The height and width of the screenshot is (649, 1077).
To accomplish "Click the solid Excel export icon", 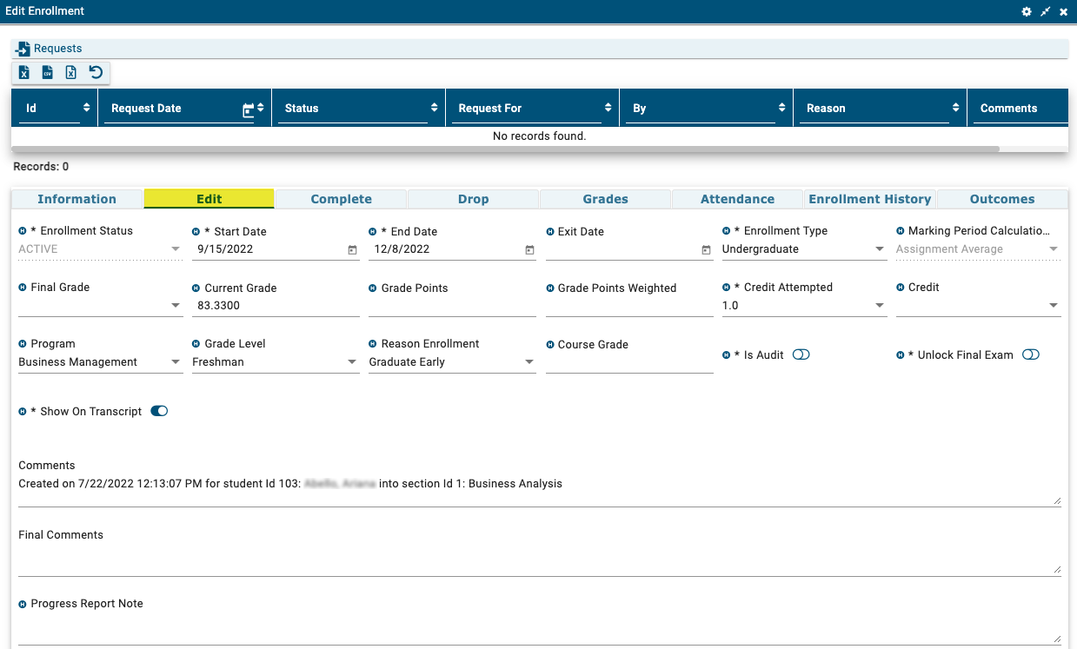I will coord(24,73).
